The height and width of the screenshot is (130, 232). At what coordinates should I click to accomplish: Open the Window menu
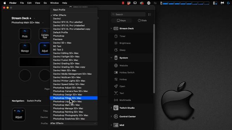pos(54,3)
